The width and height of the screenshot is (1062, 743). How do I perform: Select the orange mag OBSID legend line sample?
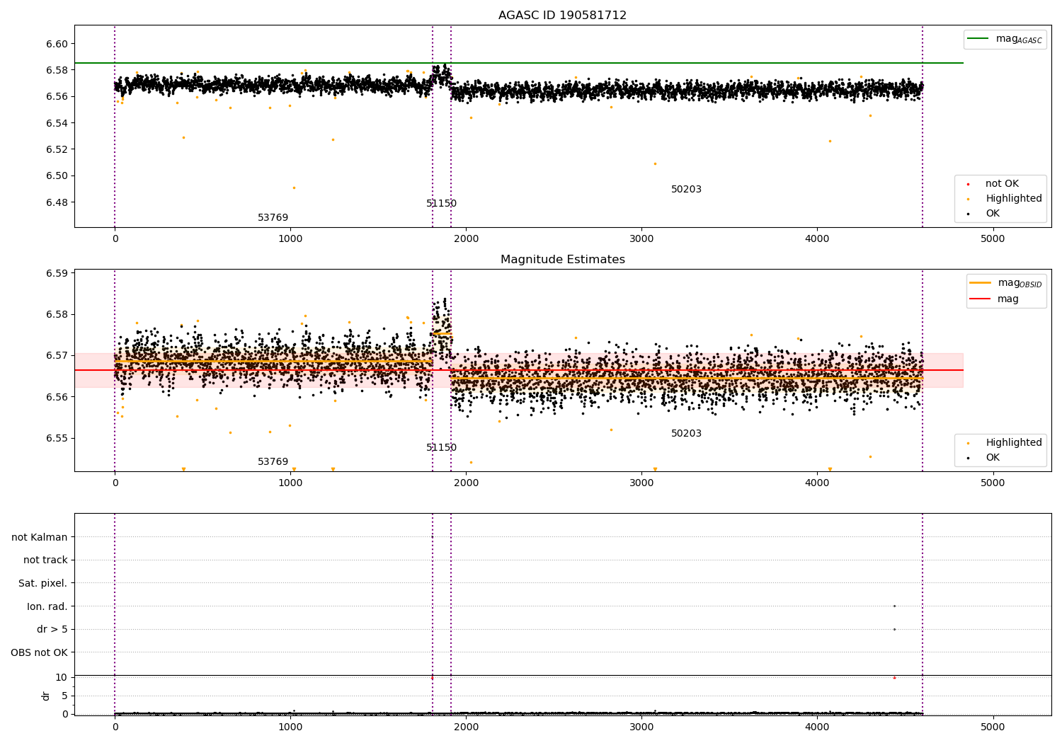pyautogui.click(x=981, y=283)
